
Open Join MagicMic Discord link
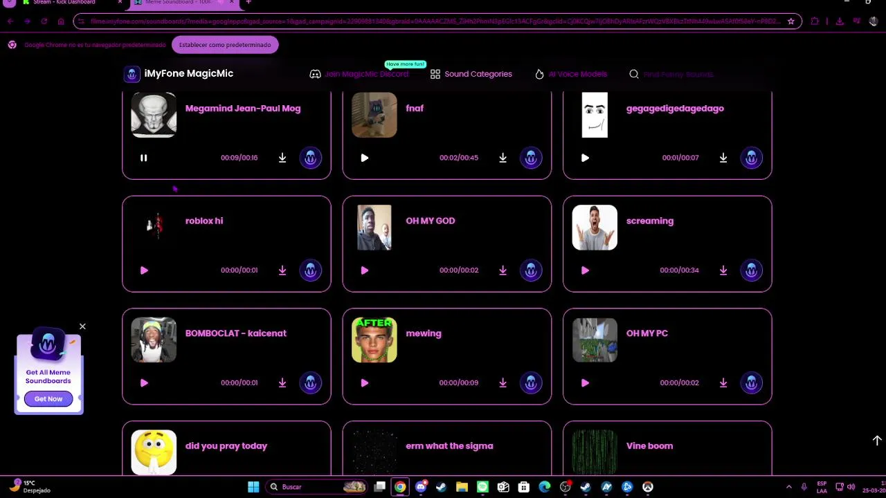click(x=359, y=74)
